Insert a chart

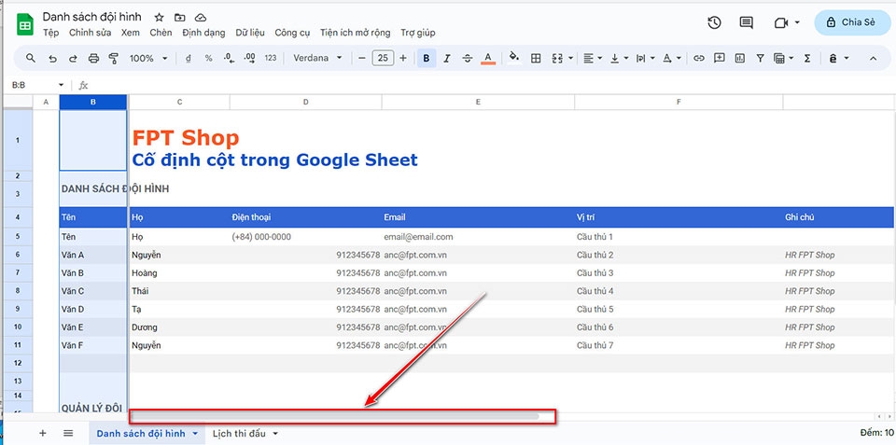point(740,58)
